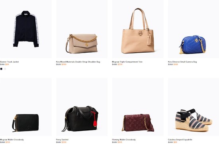Open the Catalina Striped Espadrille shoe image
The width and height of the screenshot is (219, 144).
(x=194, y=107)
